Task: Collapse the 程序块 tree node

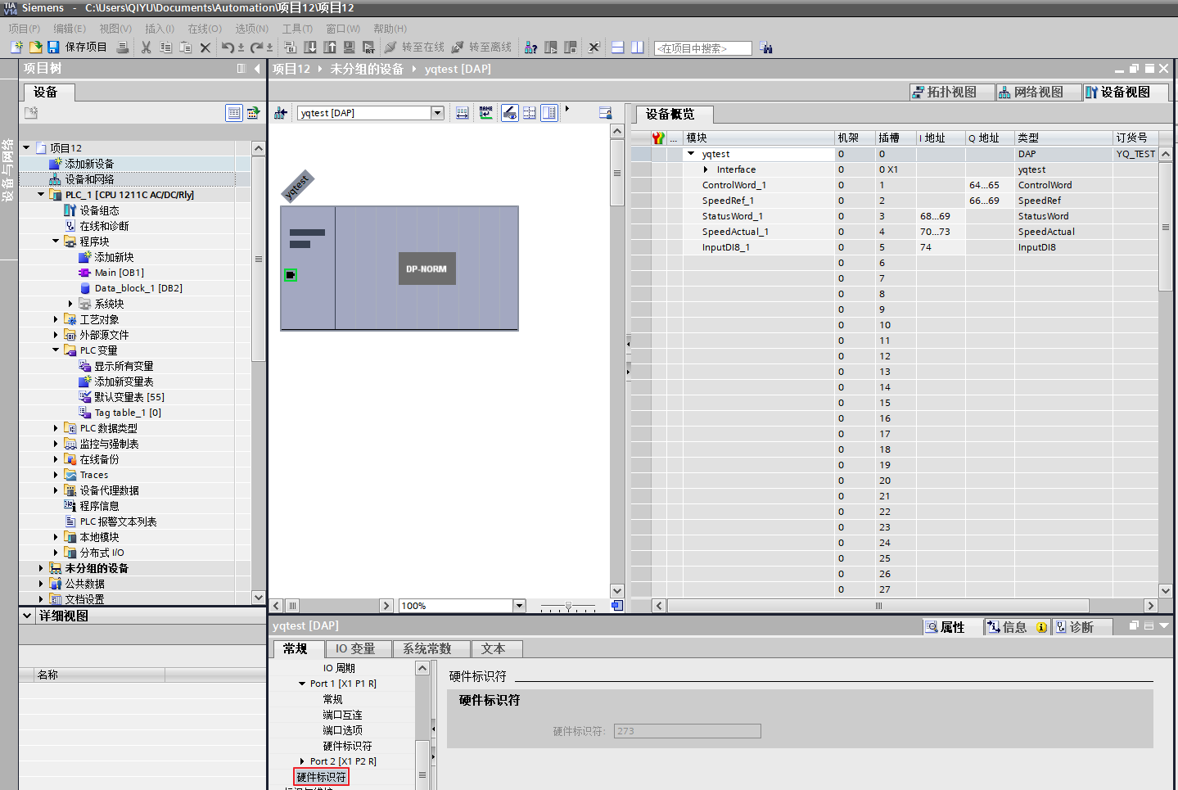Action: (56, 242)
